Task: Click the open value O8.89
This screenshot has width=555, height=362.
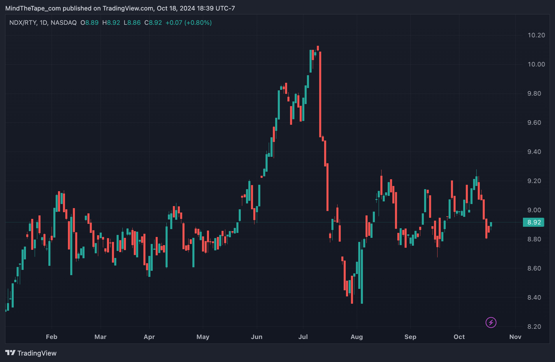Action: pos(89,23)
